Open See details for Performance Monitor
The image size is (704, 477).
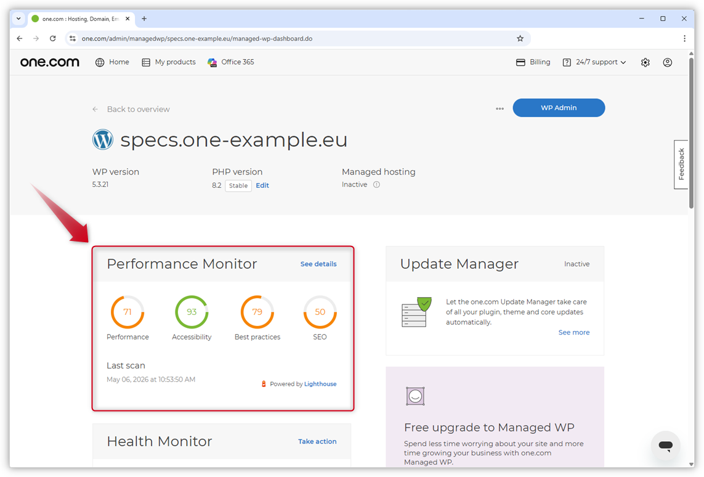(x=318, y=264)
